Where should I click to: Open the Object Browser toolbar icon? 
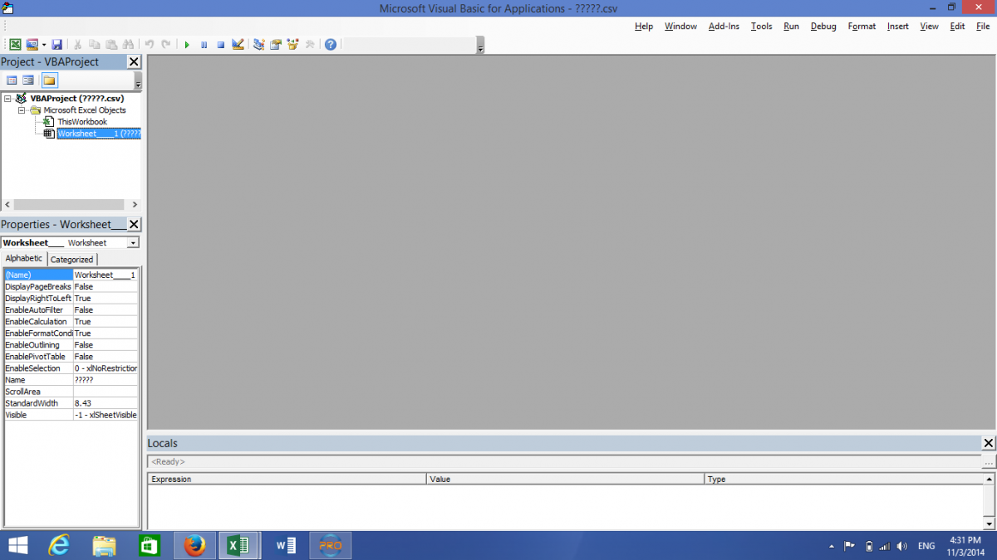[x=292, y=44]
